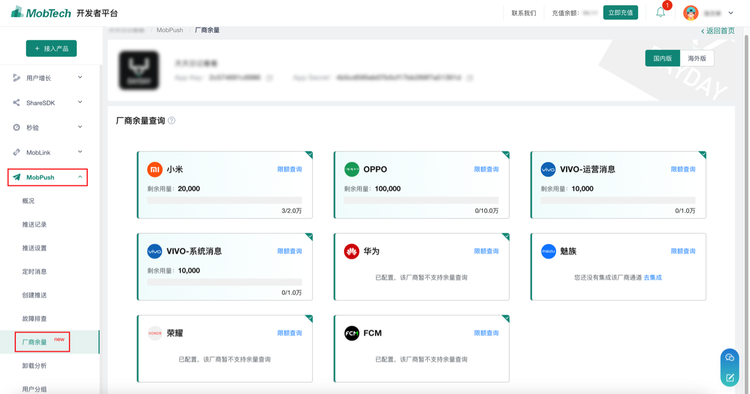Click 限额查询 on the 小米 card
Image resolution: width=750 pixels, height=394 pixels.
289,169
